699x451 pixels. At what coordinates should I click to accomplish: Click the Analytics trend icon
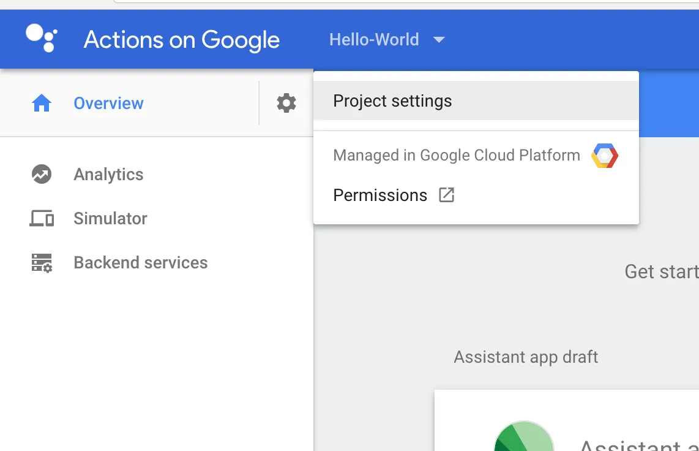point(42,175)
